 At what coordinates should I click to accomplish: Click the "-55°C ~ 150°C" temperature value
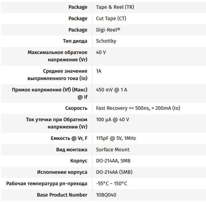pos(112,183)
